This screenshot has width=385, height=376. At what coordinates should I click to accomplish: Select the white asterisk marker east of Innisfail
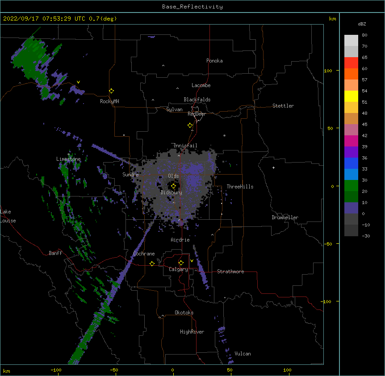224,135
